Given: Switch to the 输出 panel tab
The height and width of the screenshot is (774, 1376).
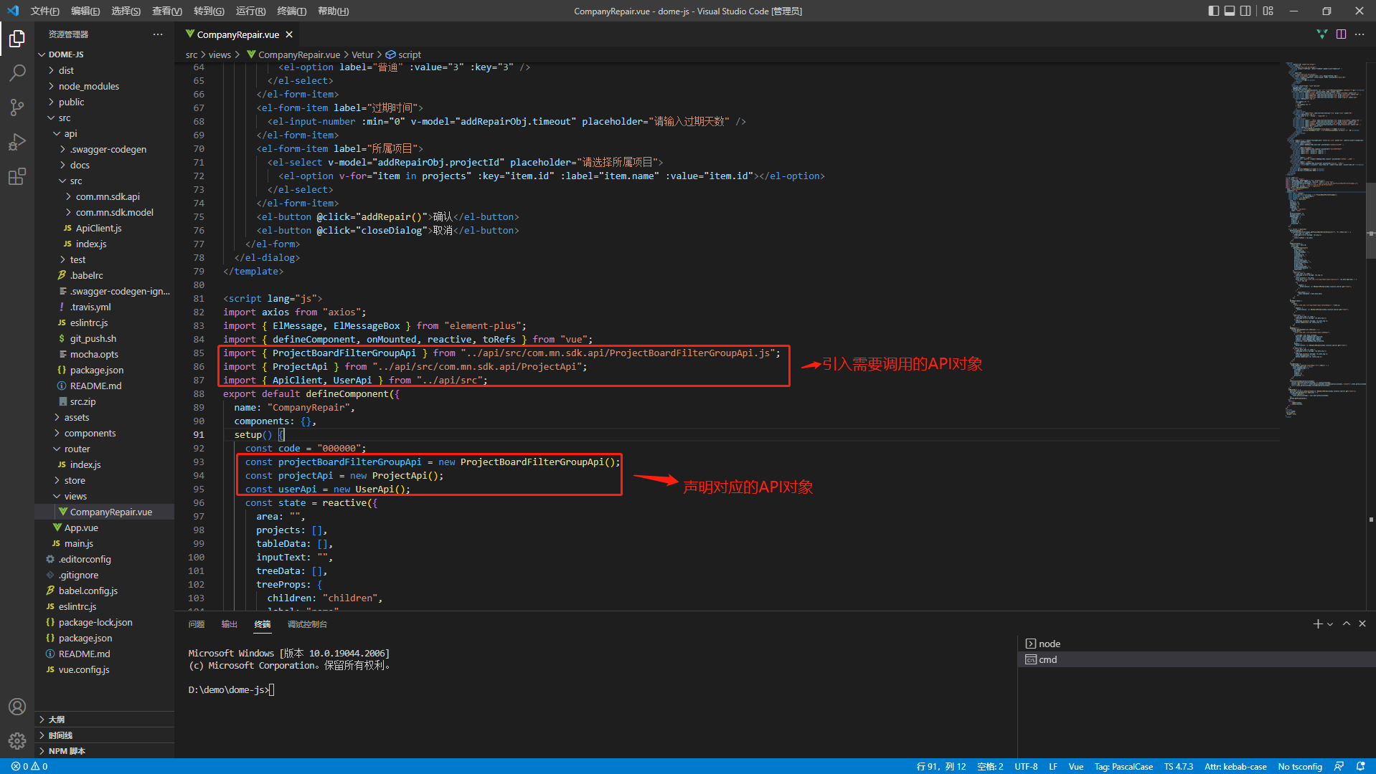Looking at the screenshot, I should pyautogui.click(x=229, y=624).
